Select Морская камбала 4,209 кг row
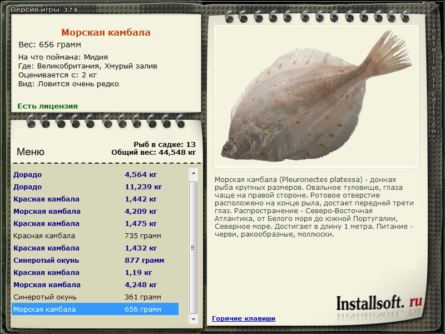 click(95, 211)
